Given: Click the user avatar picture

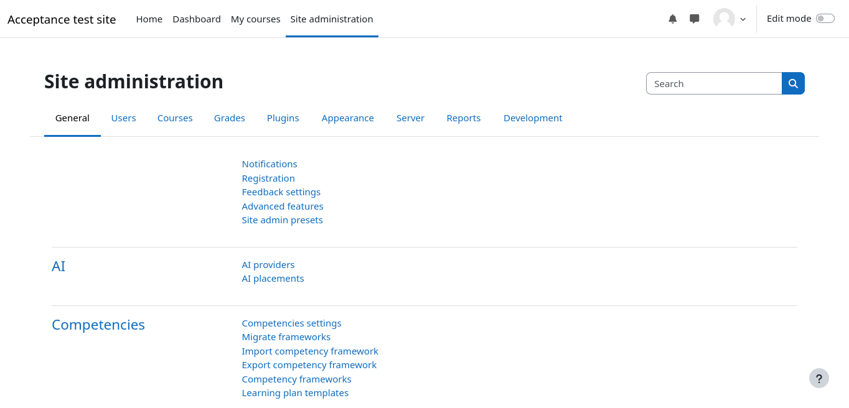Looking at the screenshot, I should click(x=724, y=19).
